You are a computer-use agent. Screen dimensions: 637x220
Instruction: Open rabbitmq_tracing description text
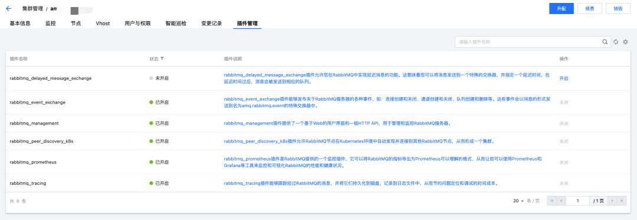point(361,183)
